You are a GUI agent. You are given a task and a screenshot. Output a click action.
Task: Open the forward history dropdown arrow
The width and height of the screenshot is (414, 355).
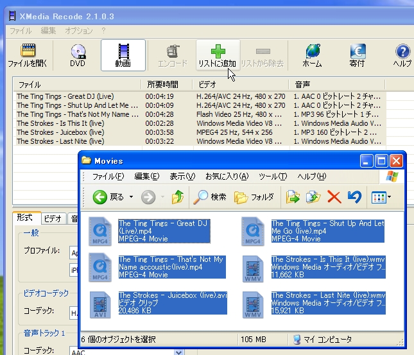coord(162,197)
